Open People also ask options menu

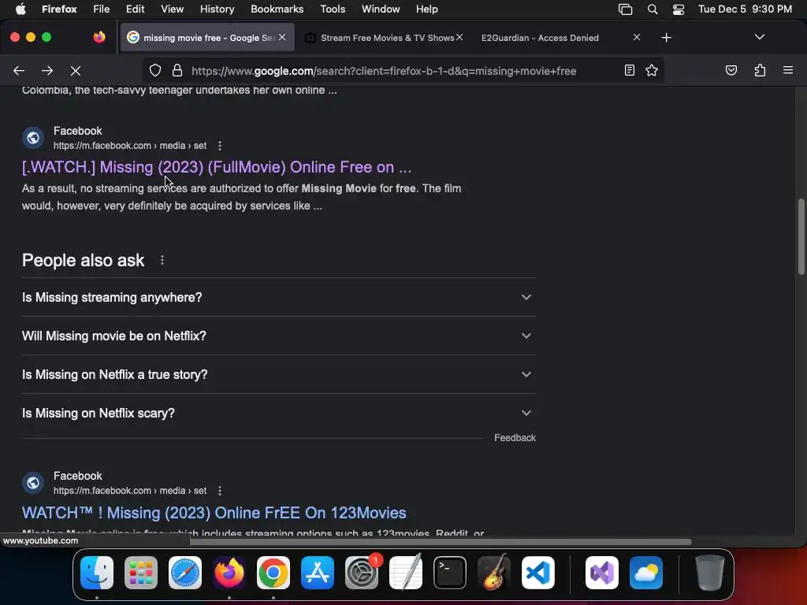point(162,260)
